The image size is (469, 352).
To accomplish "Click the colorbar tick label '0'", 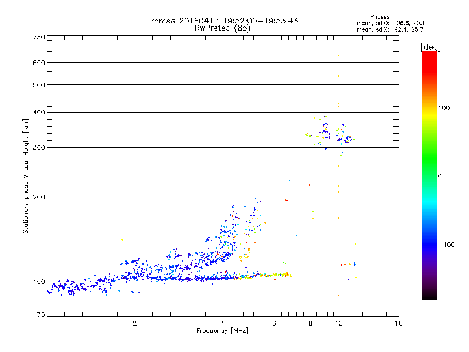I will coord(440,177).
